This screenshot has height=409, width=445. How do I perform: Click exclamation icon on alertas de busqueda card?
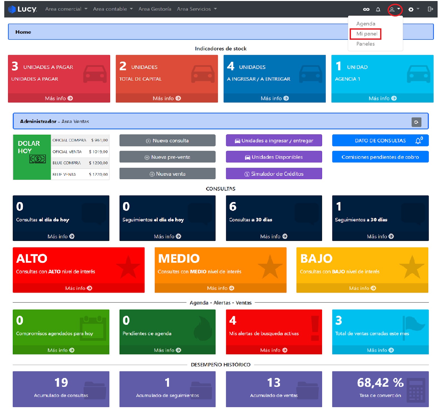tap(315, 328)
